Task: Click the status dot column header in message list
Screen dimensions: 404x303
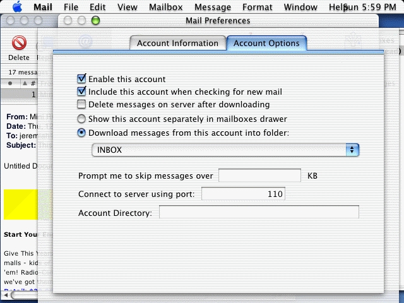Action: (x=10, y=83)
